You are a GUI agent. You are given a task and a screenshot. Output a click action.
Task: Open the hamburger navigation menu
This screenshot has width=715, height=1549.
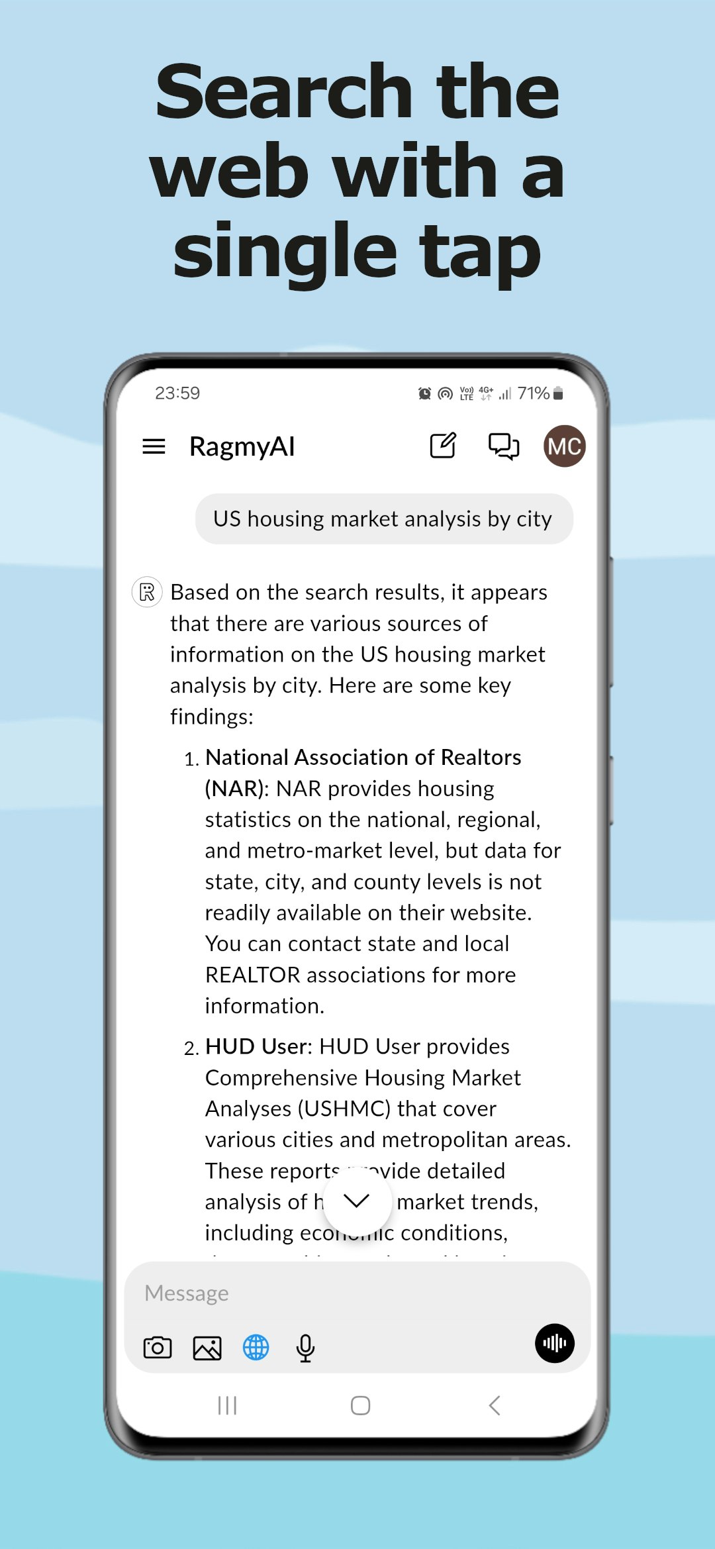(x=154, y=446)
